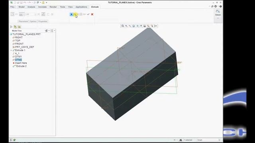The height and width of the screenshot is (143, 255).
Task: Click the undo icon in quick access toolbar
Action: click(25, 3)
